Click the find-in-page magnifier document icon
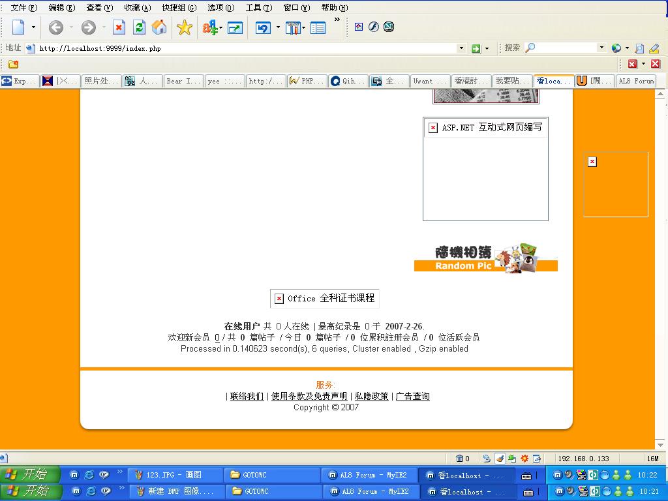The width and height of the screenshot is (668, 501). 639,48
